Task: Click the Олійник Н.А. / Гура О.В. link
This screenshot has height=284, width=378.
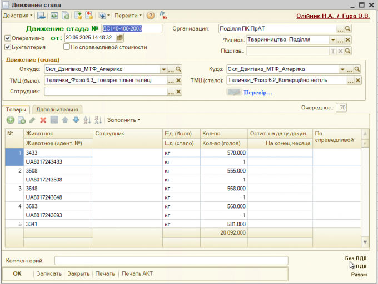Action: [x=332, y=16]
